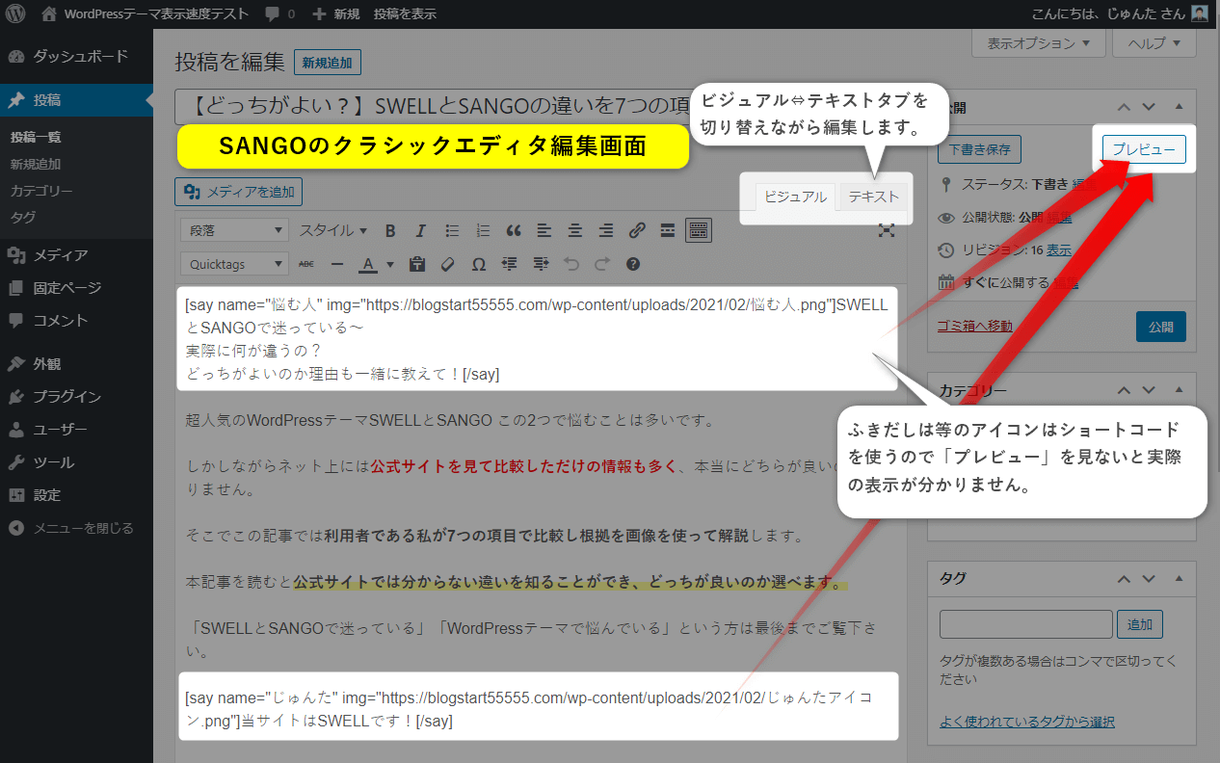
Task: Insert a numbered list
Action: coord(483,231)
